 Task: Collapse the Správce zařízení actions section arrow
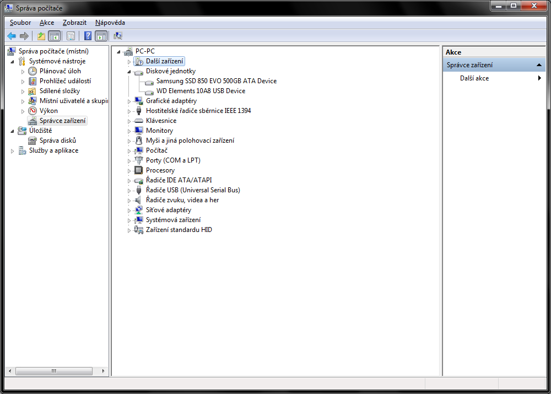(x=539, y=65)
